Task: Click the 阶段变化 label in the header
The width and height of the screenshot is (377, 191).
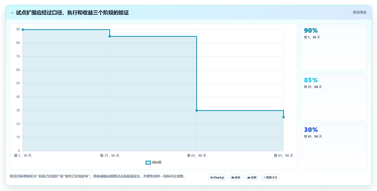Action: coord(360,12)
